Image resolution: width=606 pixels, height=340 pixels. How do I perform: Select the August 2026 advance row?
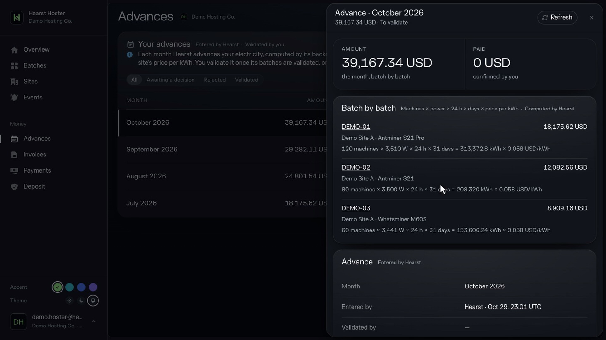click(222, 176)
